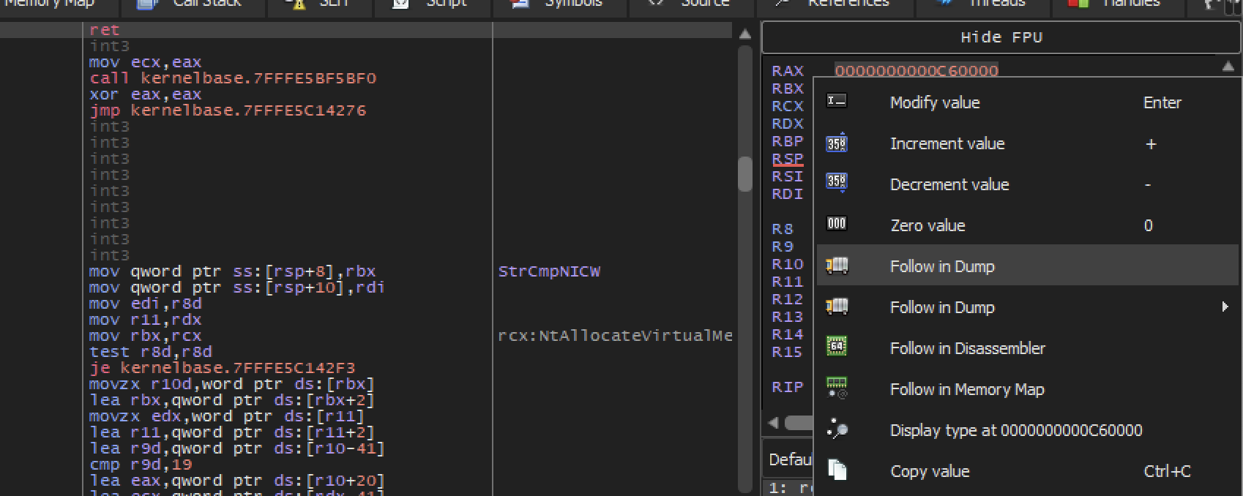Select the cmp r9d,19 instruction

tap(141, 465)
